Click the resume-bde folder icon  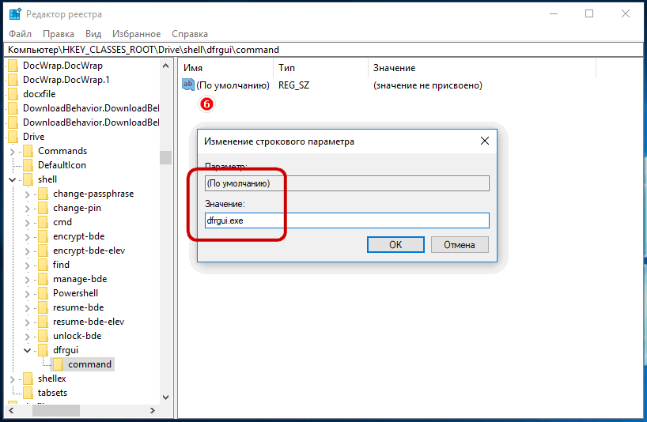pos(43,307)
